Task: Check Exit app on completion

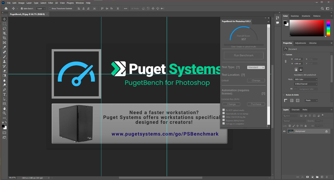Action: (x=223, y=123)
